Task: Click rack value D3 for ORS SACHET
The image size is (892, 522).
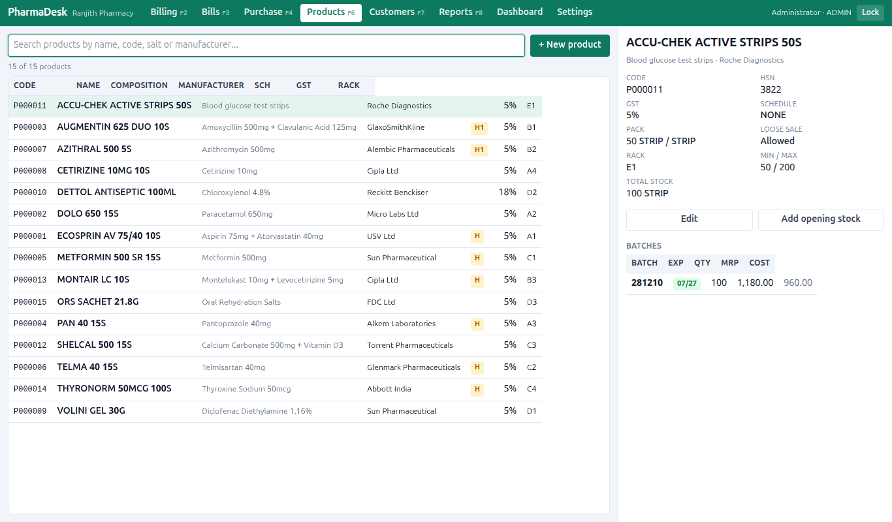Action: pyautogui.click(x=532, y=302)
